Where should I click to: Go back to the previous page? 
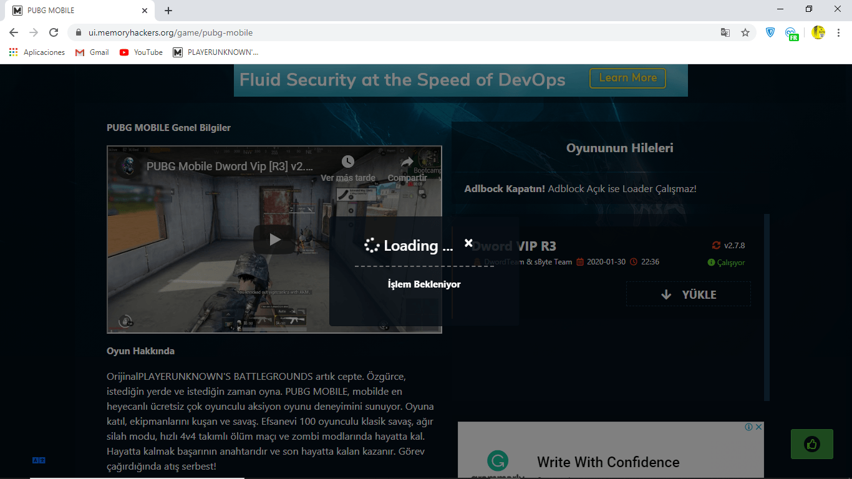[x=14, y=32]
